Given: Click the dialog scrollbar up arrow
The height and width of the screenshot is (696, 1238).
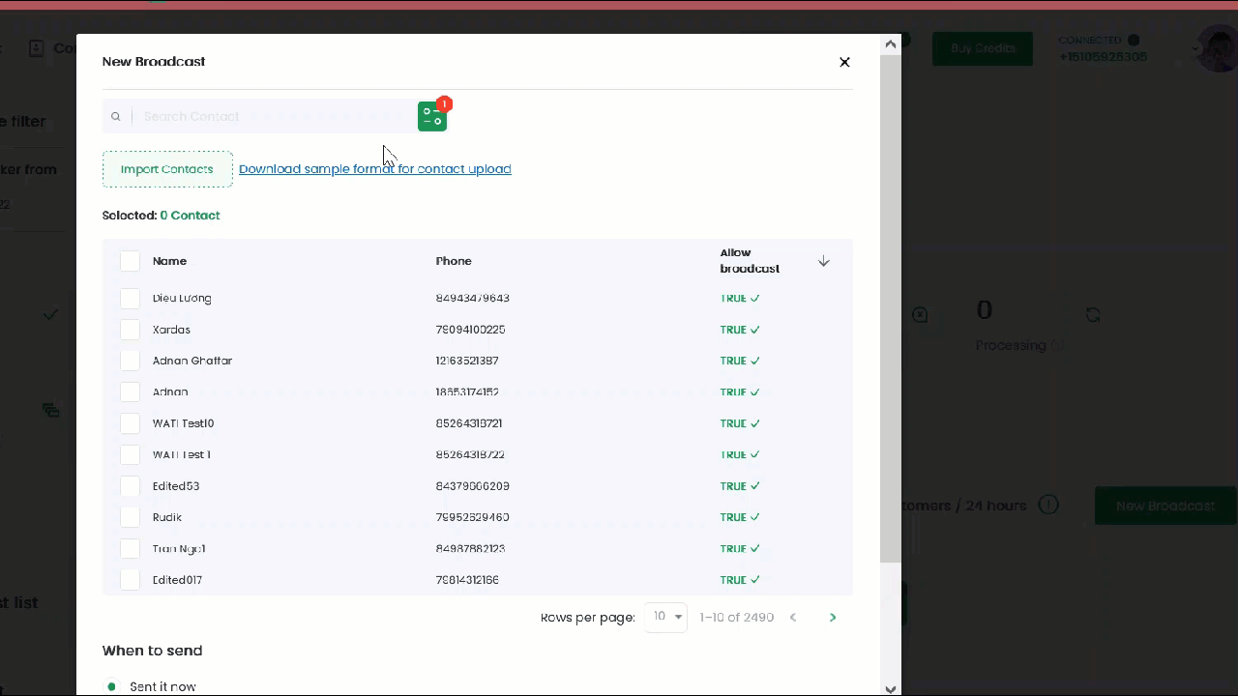Looking at the screenshot, I should [891, 43].
